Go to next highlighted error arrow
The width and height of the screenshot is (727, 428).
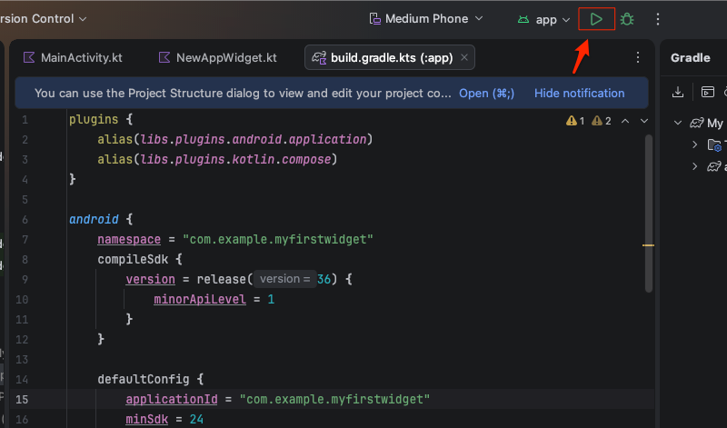[x=644, y=121]
